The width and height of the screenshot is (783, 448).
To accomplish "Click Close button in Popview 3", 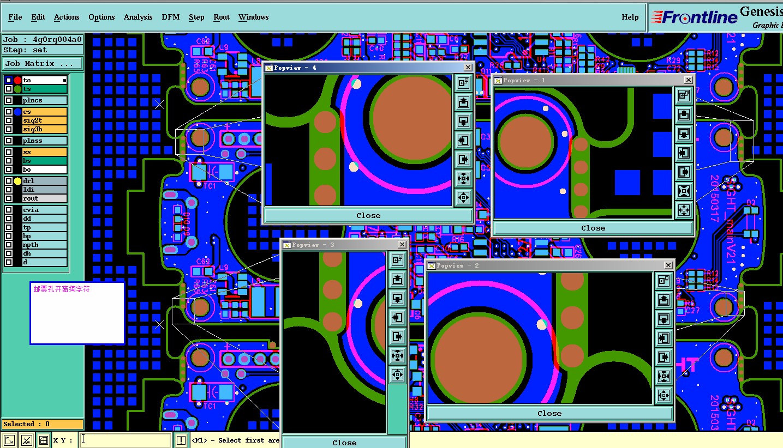I will click(344, 442).
